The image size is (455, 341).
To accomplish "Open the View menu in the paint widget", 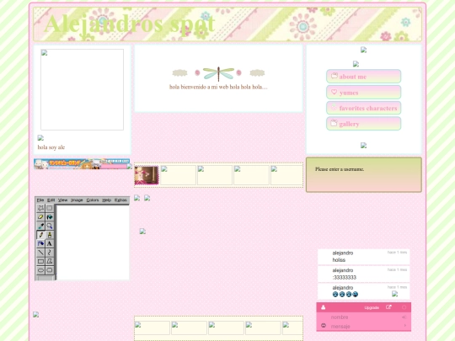I will click(x=62, y=200).
